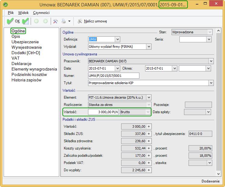Viewport: 225px width, 187px height.
Task: Click the Numer input field
Action: click(114, 76)
